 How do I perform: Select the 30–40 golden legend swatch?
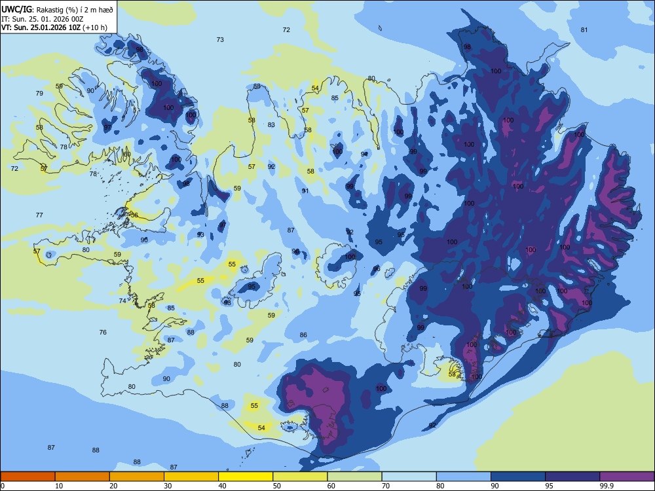(191, 477)
